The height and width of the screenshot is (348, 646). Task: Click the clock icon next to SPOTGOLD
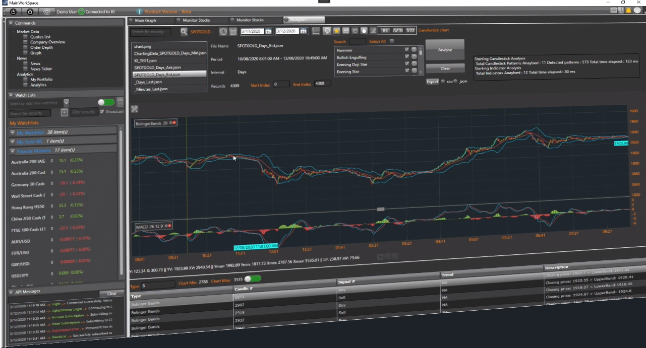point(223,31)
